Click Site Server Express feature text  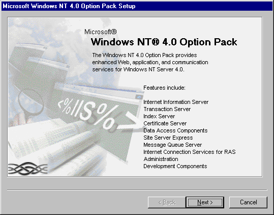168,138
